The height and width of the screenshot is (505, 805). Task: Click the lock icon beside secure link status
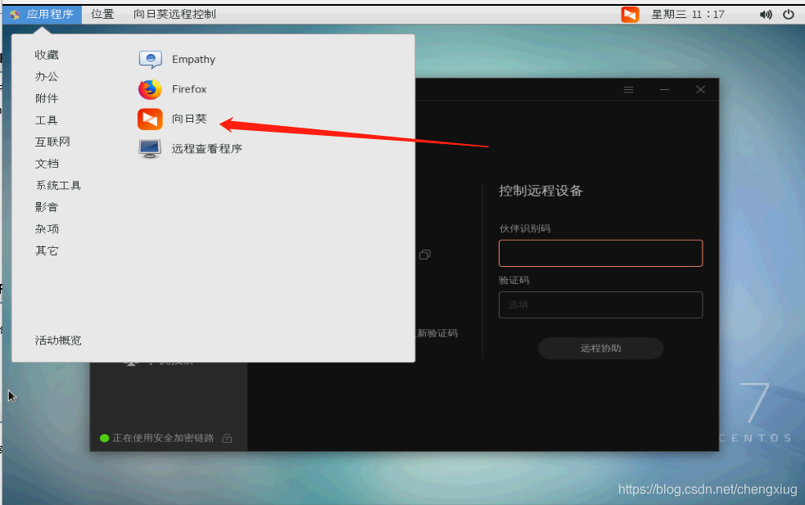[227, 438]
